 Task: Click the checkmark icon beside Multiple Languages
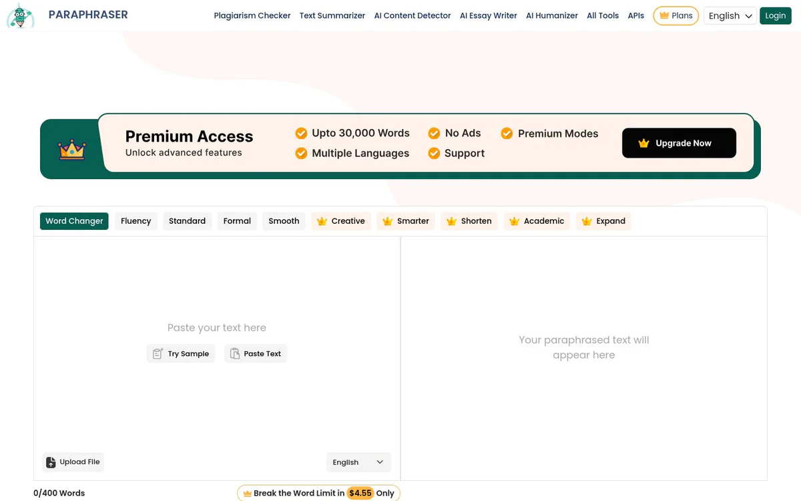pyautogui.click(x=301, y=153)
